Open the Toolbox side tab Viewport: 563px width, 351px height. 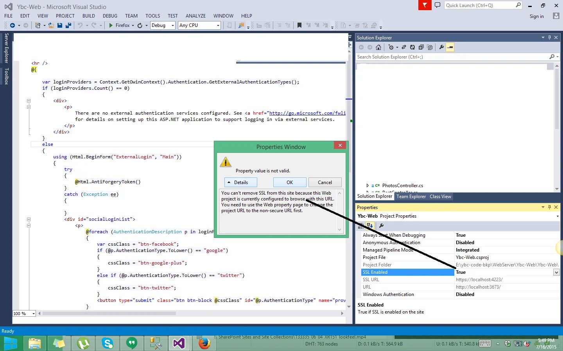6,76
